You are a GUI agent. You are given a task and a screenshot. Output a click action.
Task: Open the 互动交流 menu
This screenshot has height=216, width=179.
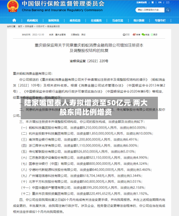pyautogui.click(x=117, y=20)
